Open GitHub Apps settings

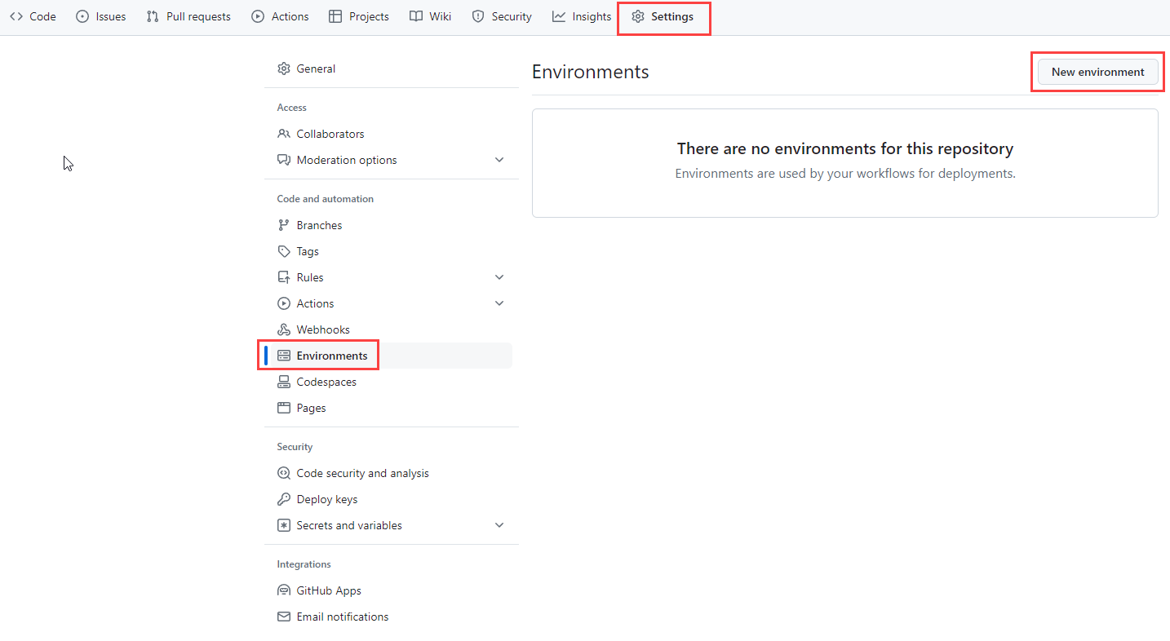pos(388,590)
